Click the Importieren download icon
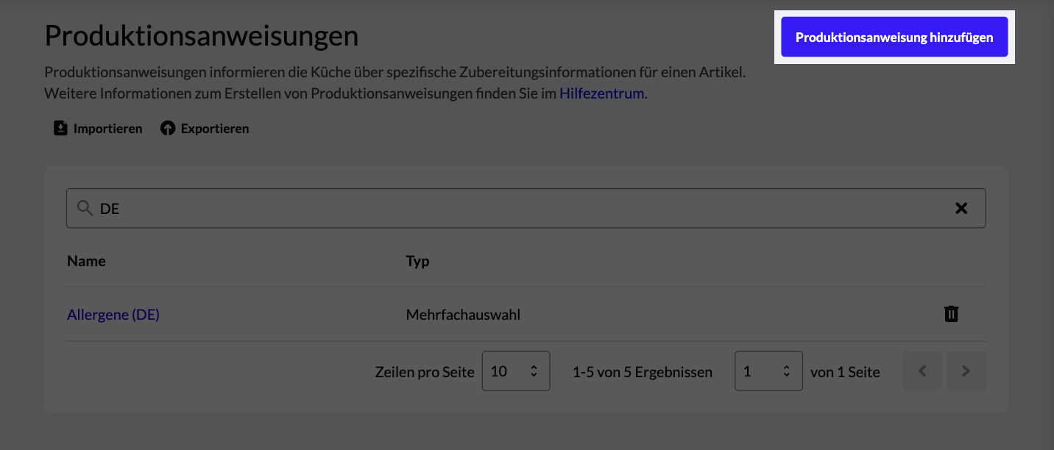Viewport: 1054px width, 450px height. click(60, 128)
